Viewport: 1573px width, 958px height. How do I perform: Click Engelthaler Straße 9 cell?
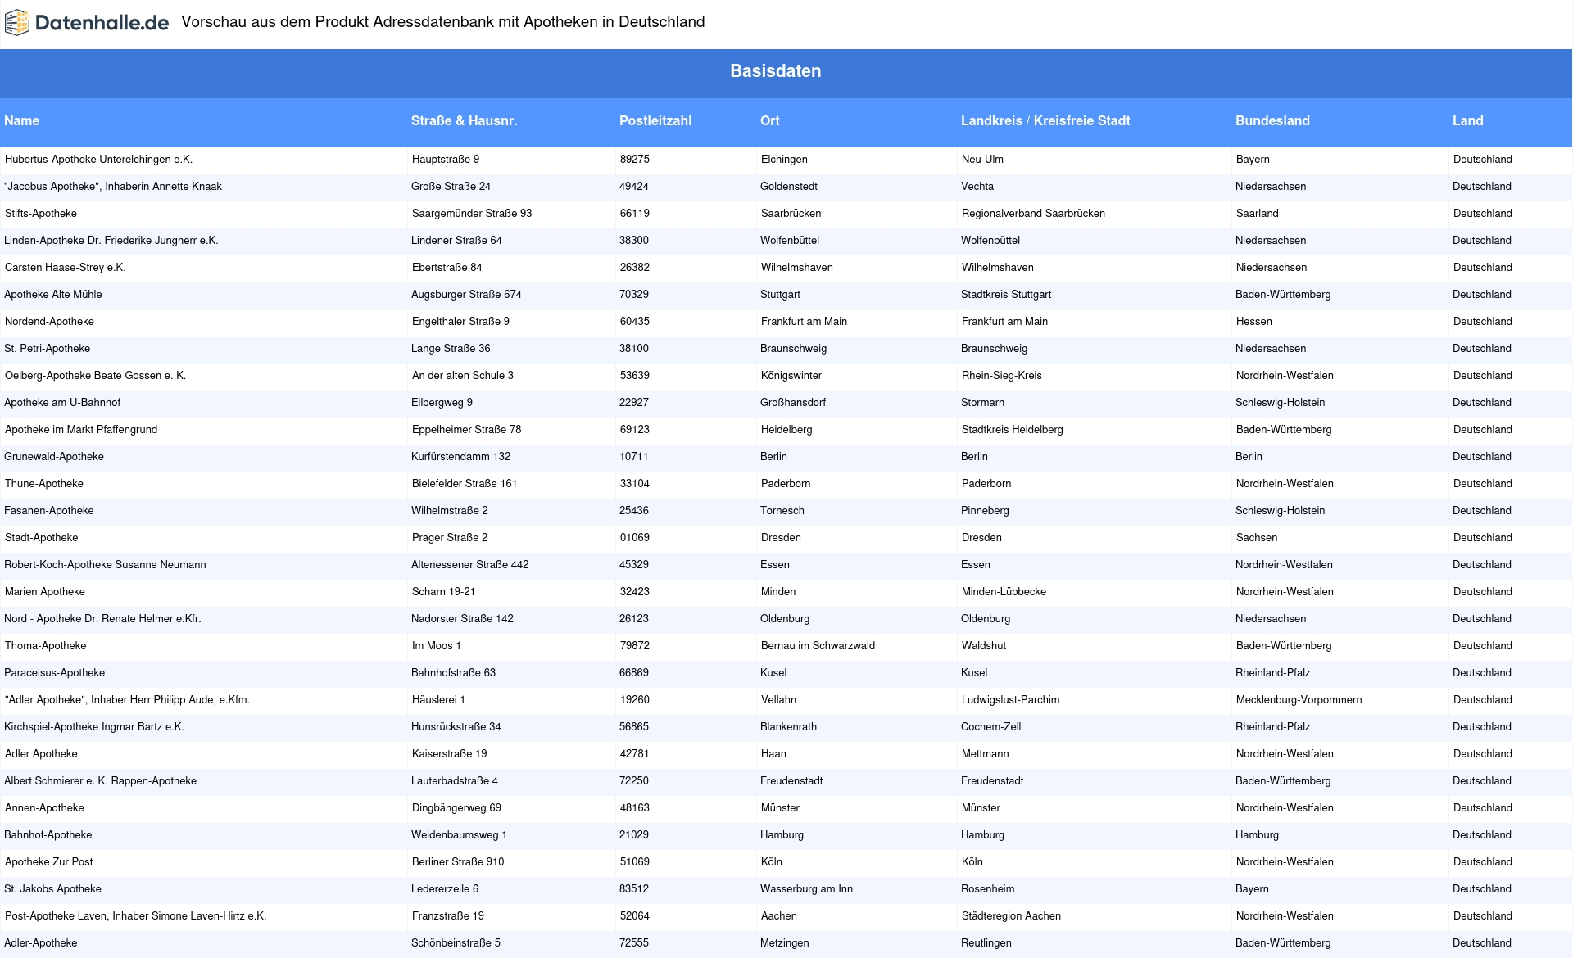[x=460, y=322]
